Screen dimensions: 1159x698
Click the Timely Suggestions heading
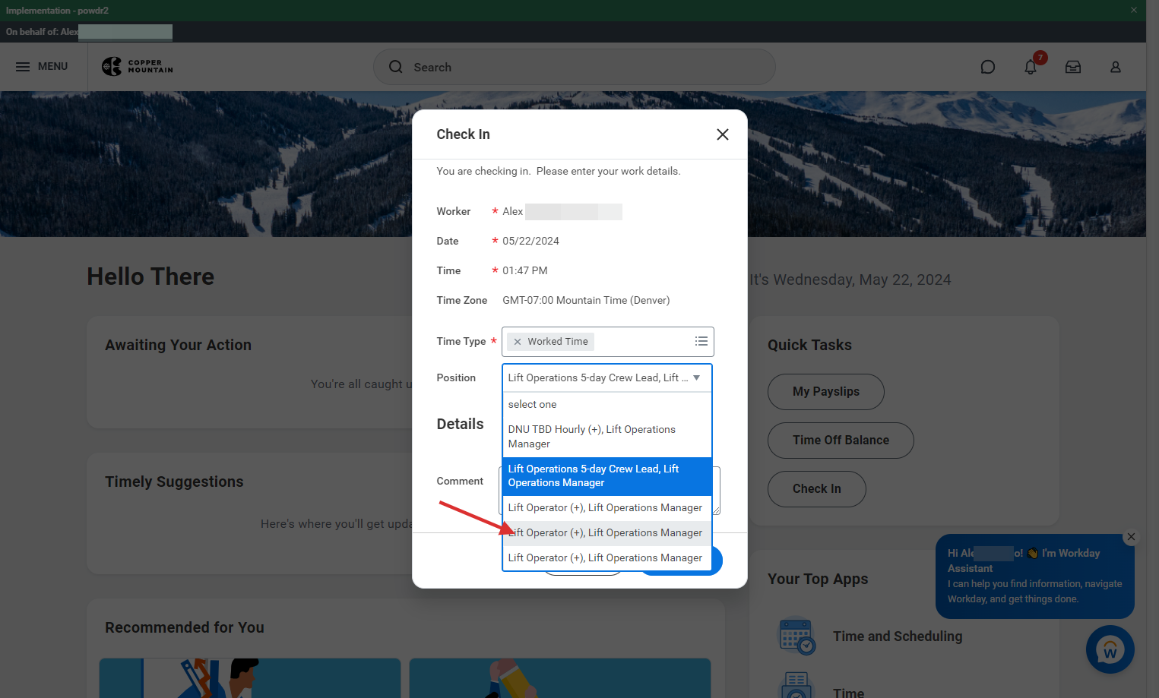pos(174,482)
